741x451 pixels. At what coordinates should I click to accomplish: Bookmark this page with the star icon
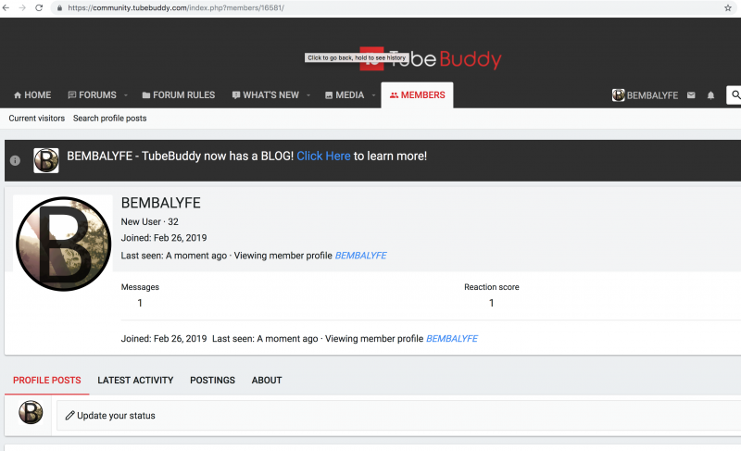pyautogui.click(x=728, y=7)
